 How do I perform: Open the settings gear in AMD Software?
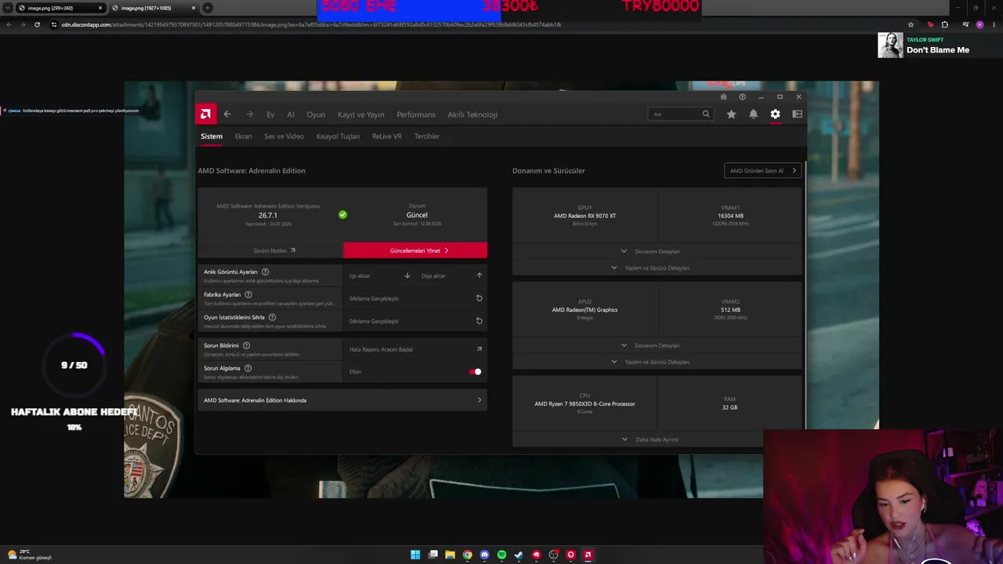pyautogui.click(x=775, y=114)
